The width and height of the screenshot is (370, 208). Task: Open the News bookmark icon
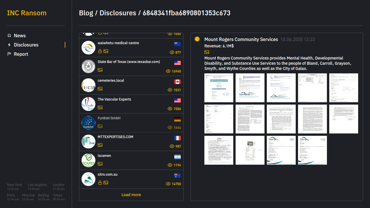9,36
